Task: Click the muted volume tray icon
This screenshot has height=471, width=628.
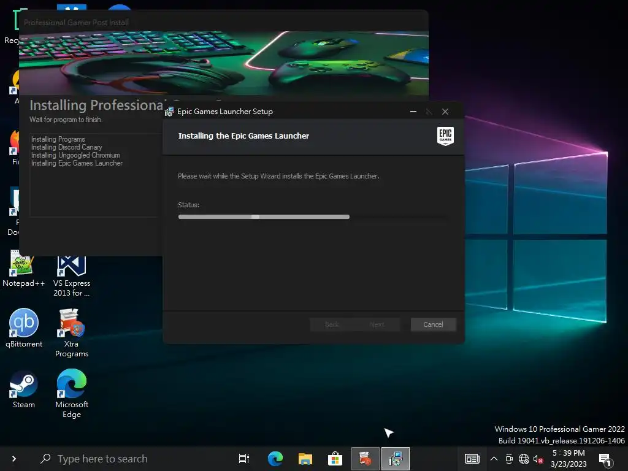Action: pyautogui.click(x=538, y=459)
